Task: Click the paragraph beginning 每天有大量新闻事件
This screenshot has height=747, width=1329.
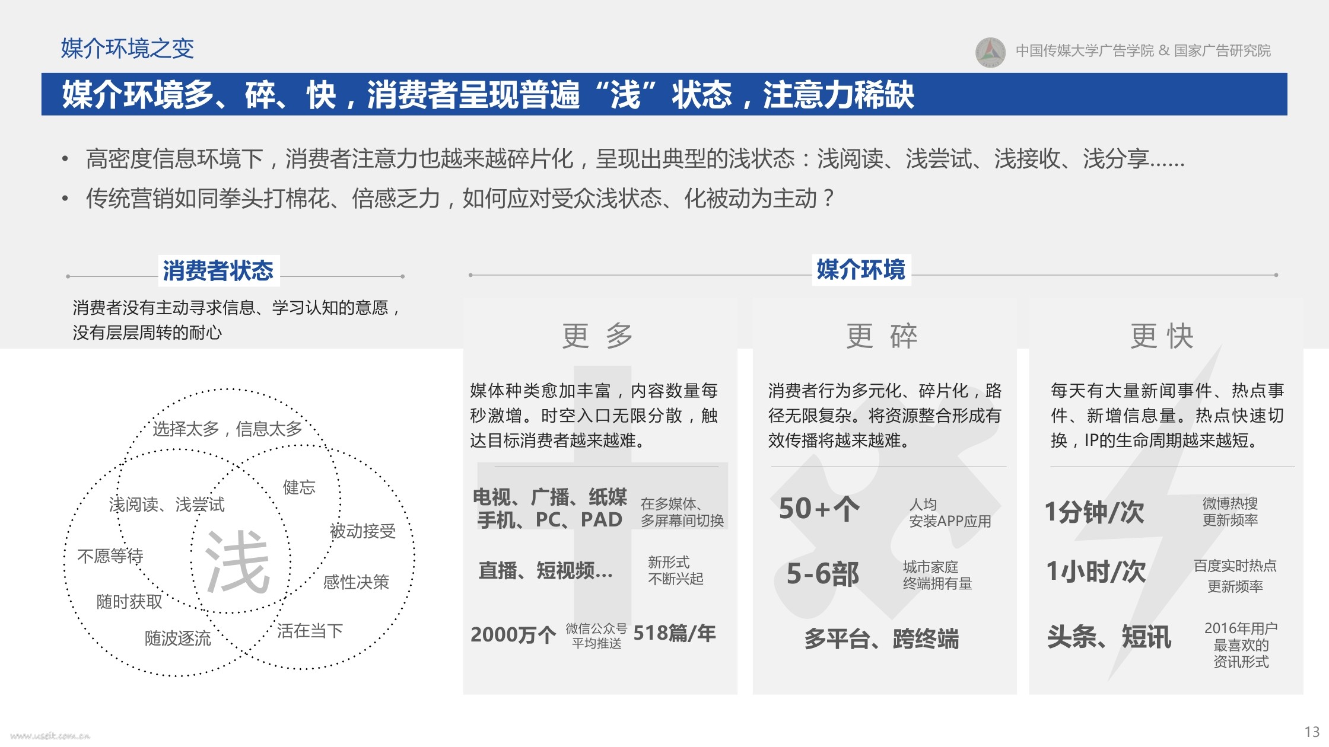Action: click(x=1167, y=415)
